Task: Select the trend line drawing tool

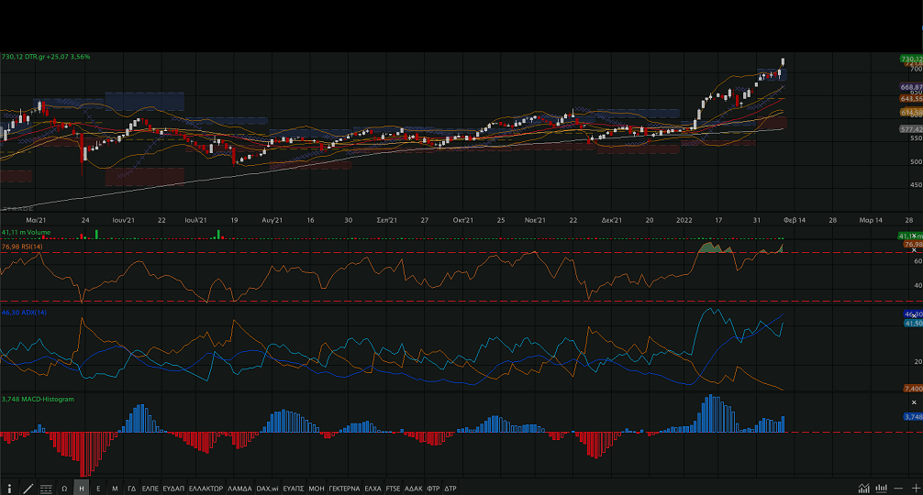Action: [x=28, y=489]
